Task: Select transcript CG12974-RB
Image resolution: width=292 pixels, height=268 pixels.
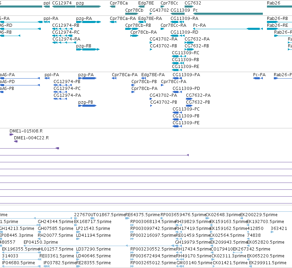Action: pos(62,29)
